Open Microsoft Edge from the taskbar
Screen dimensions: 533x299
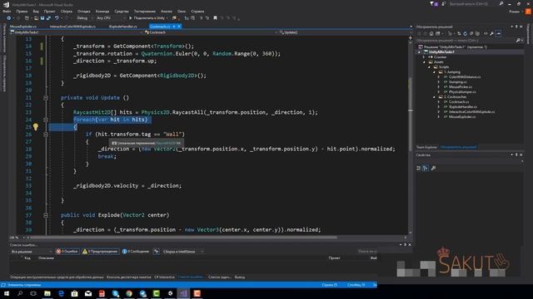[61, 293]
